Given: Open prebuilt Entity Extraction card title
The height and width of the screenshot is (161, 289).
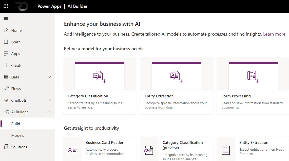Looking at the screenshot, I should [254, 143].
